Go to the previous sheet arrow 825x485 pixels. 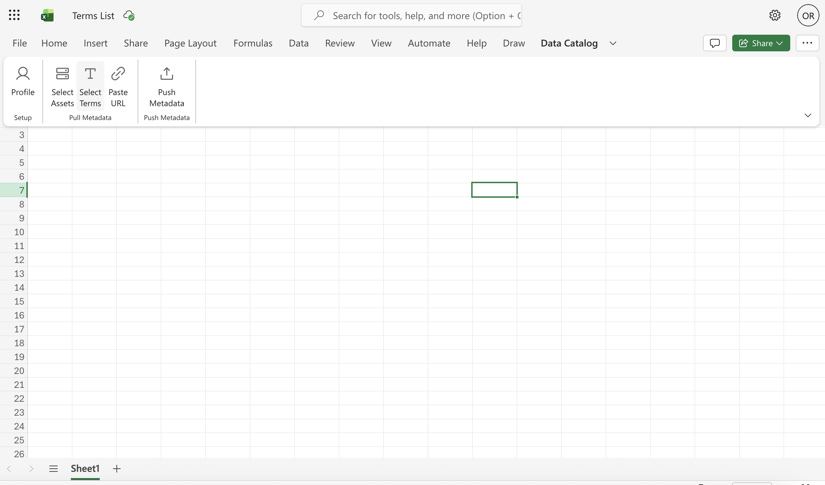[x=9, y=469]
